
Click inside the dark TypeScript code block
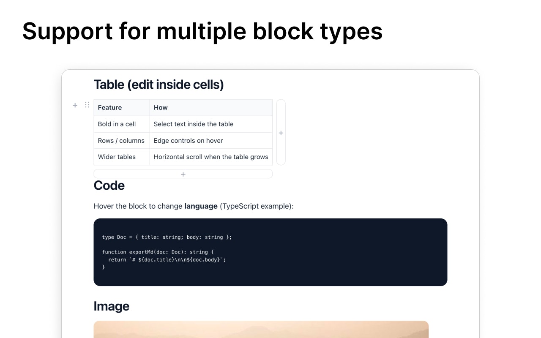click(270, 252)
